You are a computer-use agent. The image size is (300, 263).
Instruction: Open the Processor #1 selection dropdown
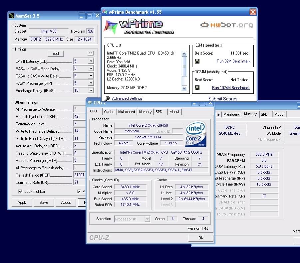tap(147, 219)
